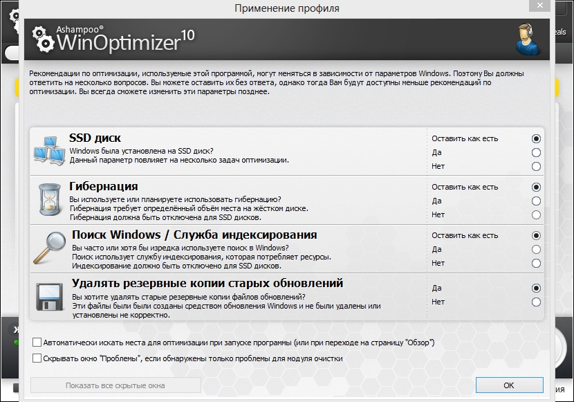Image resolution: width=574 pixels, height=402 pixels.
Task: Click the floppy disk backup icon
Action: tap(49, 297)
